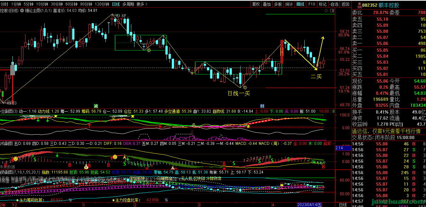426x207 pixels.
Task: Click the circled 1 marker at 日线一买
Action: pyautogui.click(x=245, y=87)
